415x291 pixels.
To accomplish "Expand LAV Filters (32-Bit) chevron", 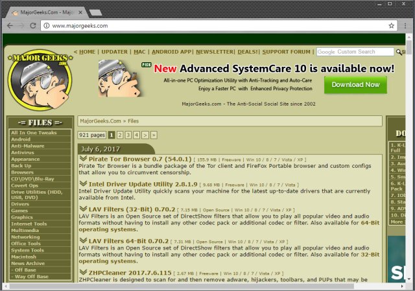I will pyautogui.click(x=84, y=209).
